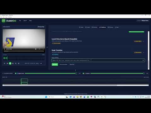The image size is (151, 113).
Task: Click the AI Voices volume slider handle
Action: 144,73
